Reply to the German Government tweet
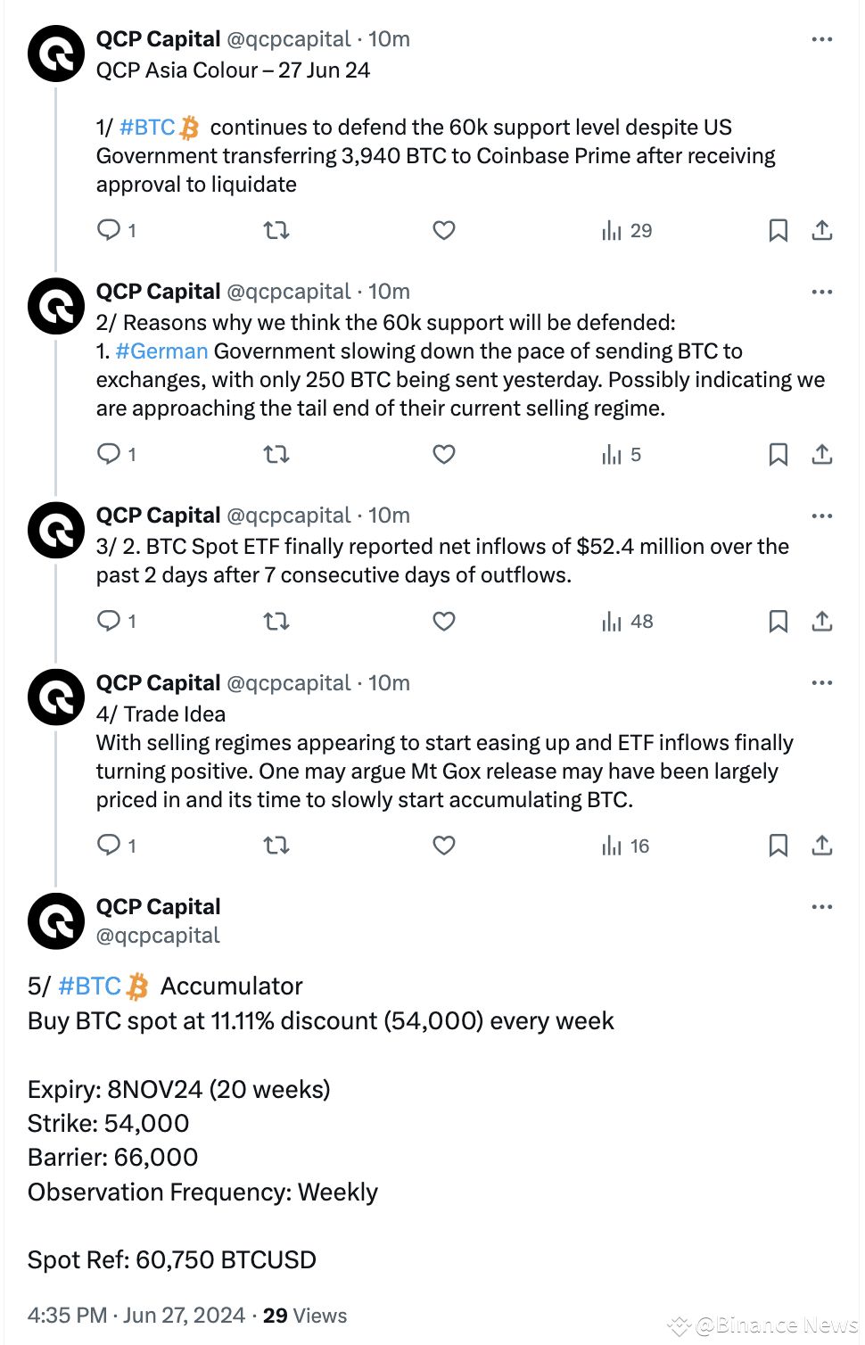This screenshot has height=1345, width=865. [x=109, y=454]
